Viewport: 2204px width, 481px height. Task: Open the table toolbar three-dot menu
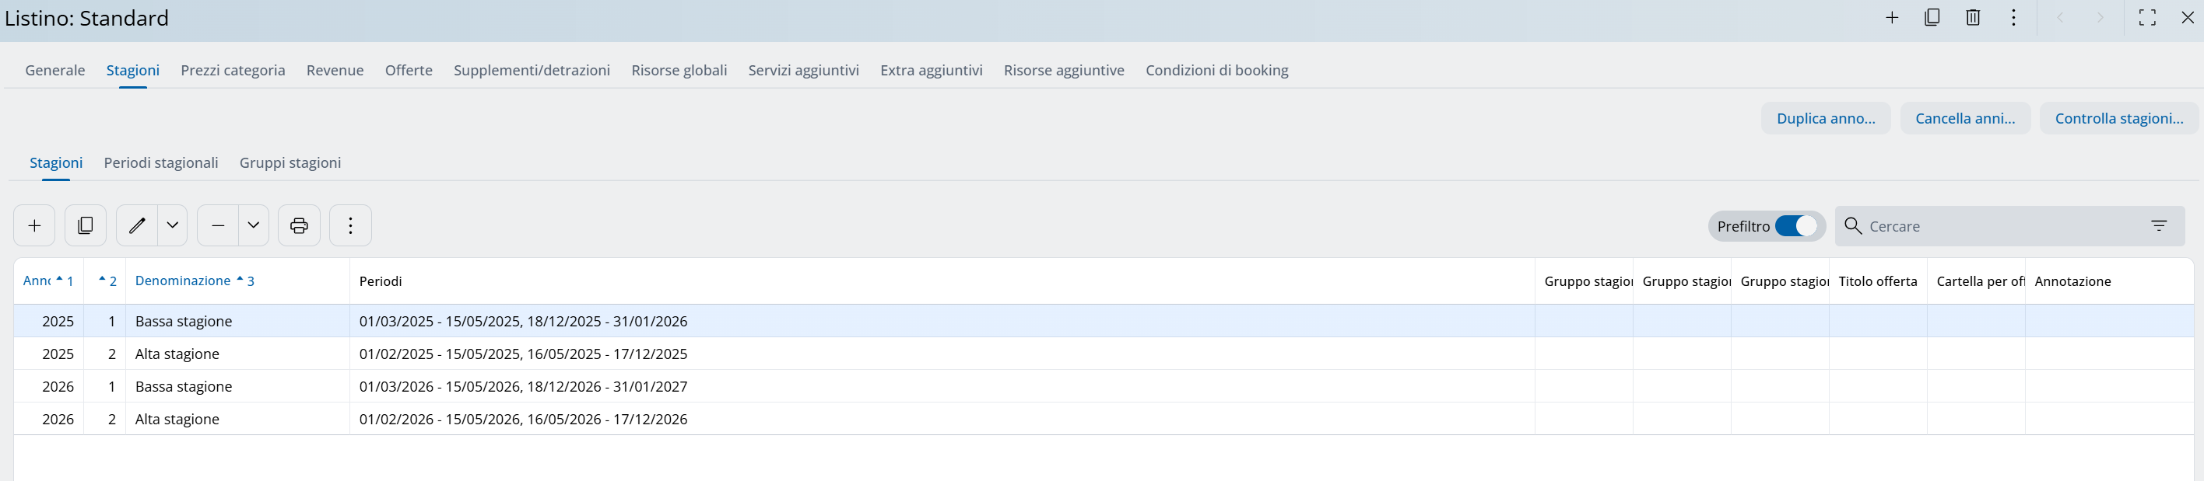pyautogui.click(x=350, y=225)
